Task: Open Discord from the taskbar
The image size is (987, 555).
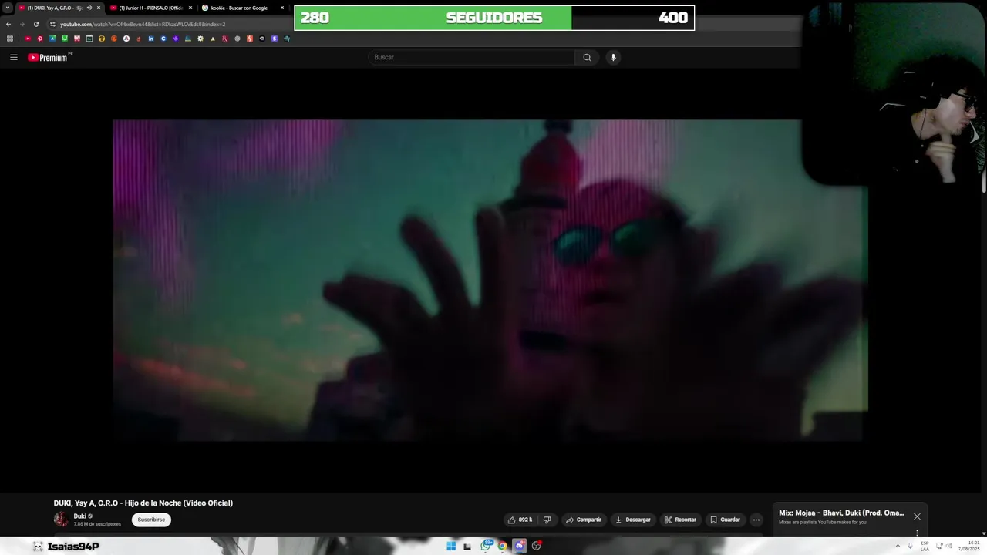Action: [519, 547]
